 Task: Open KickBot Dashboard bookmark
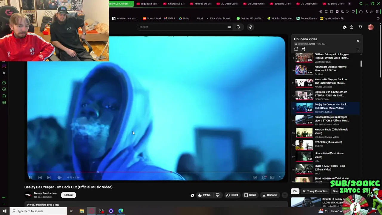(280, 18)
